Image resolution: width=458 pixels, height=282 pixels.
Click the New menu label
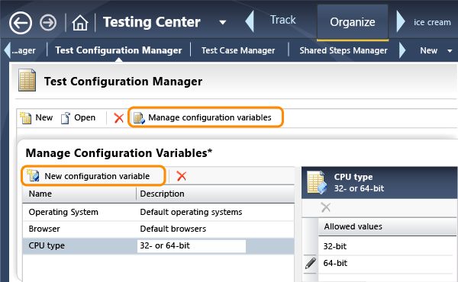(x=428, y=50)
